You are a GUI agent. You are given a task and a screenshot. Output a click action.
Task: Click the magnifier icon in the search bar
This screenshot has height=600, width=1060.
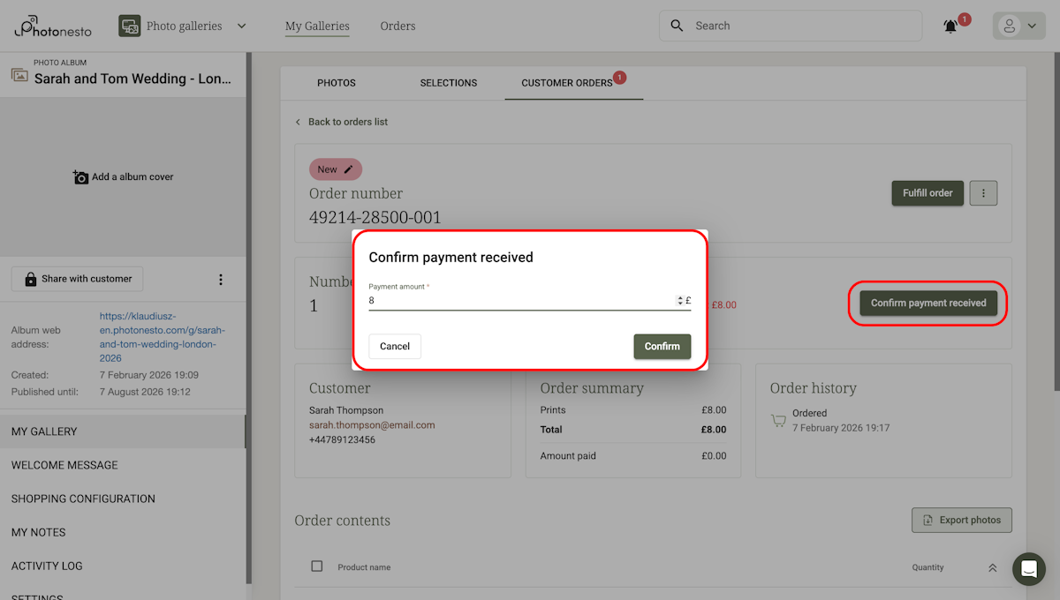pyautogui.click(x=677, y=26)
